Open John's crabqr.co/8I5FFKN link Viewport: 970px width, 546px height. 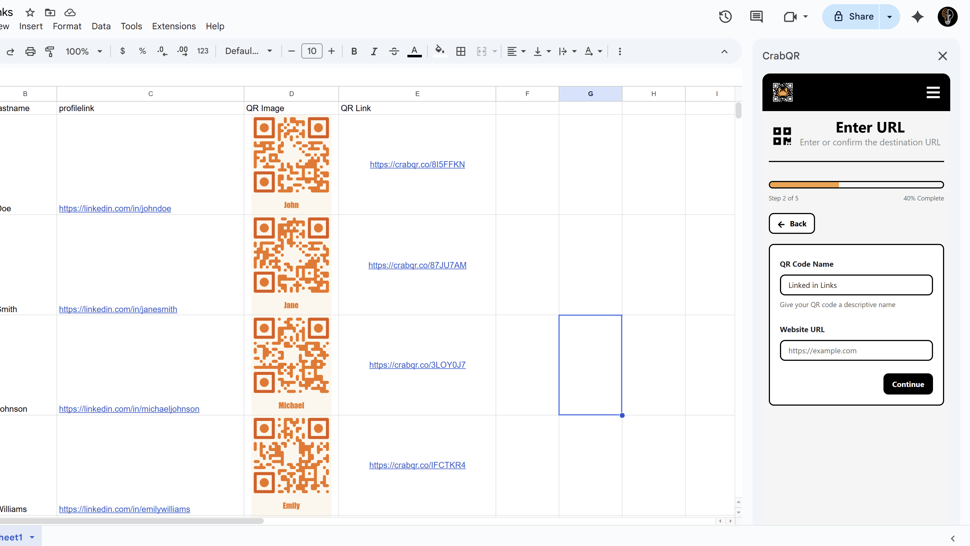(x=417, y=164)
